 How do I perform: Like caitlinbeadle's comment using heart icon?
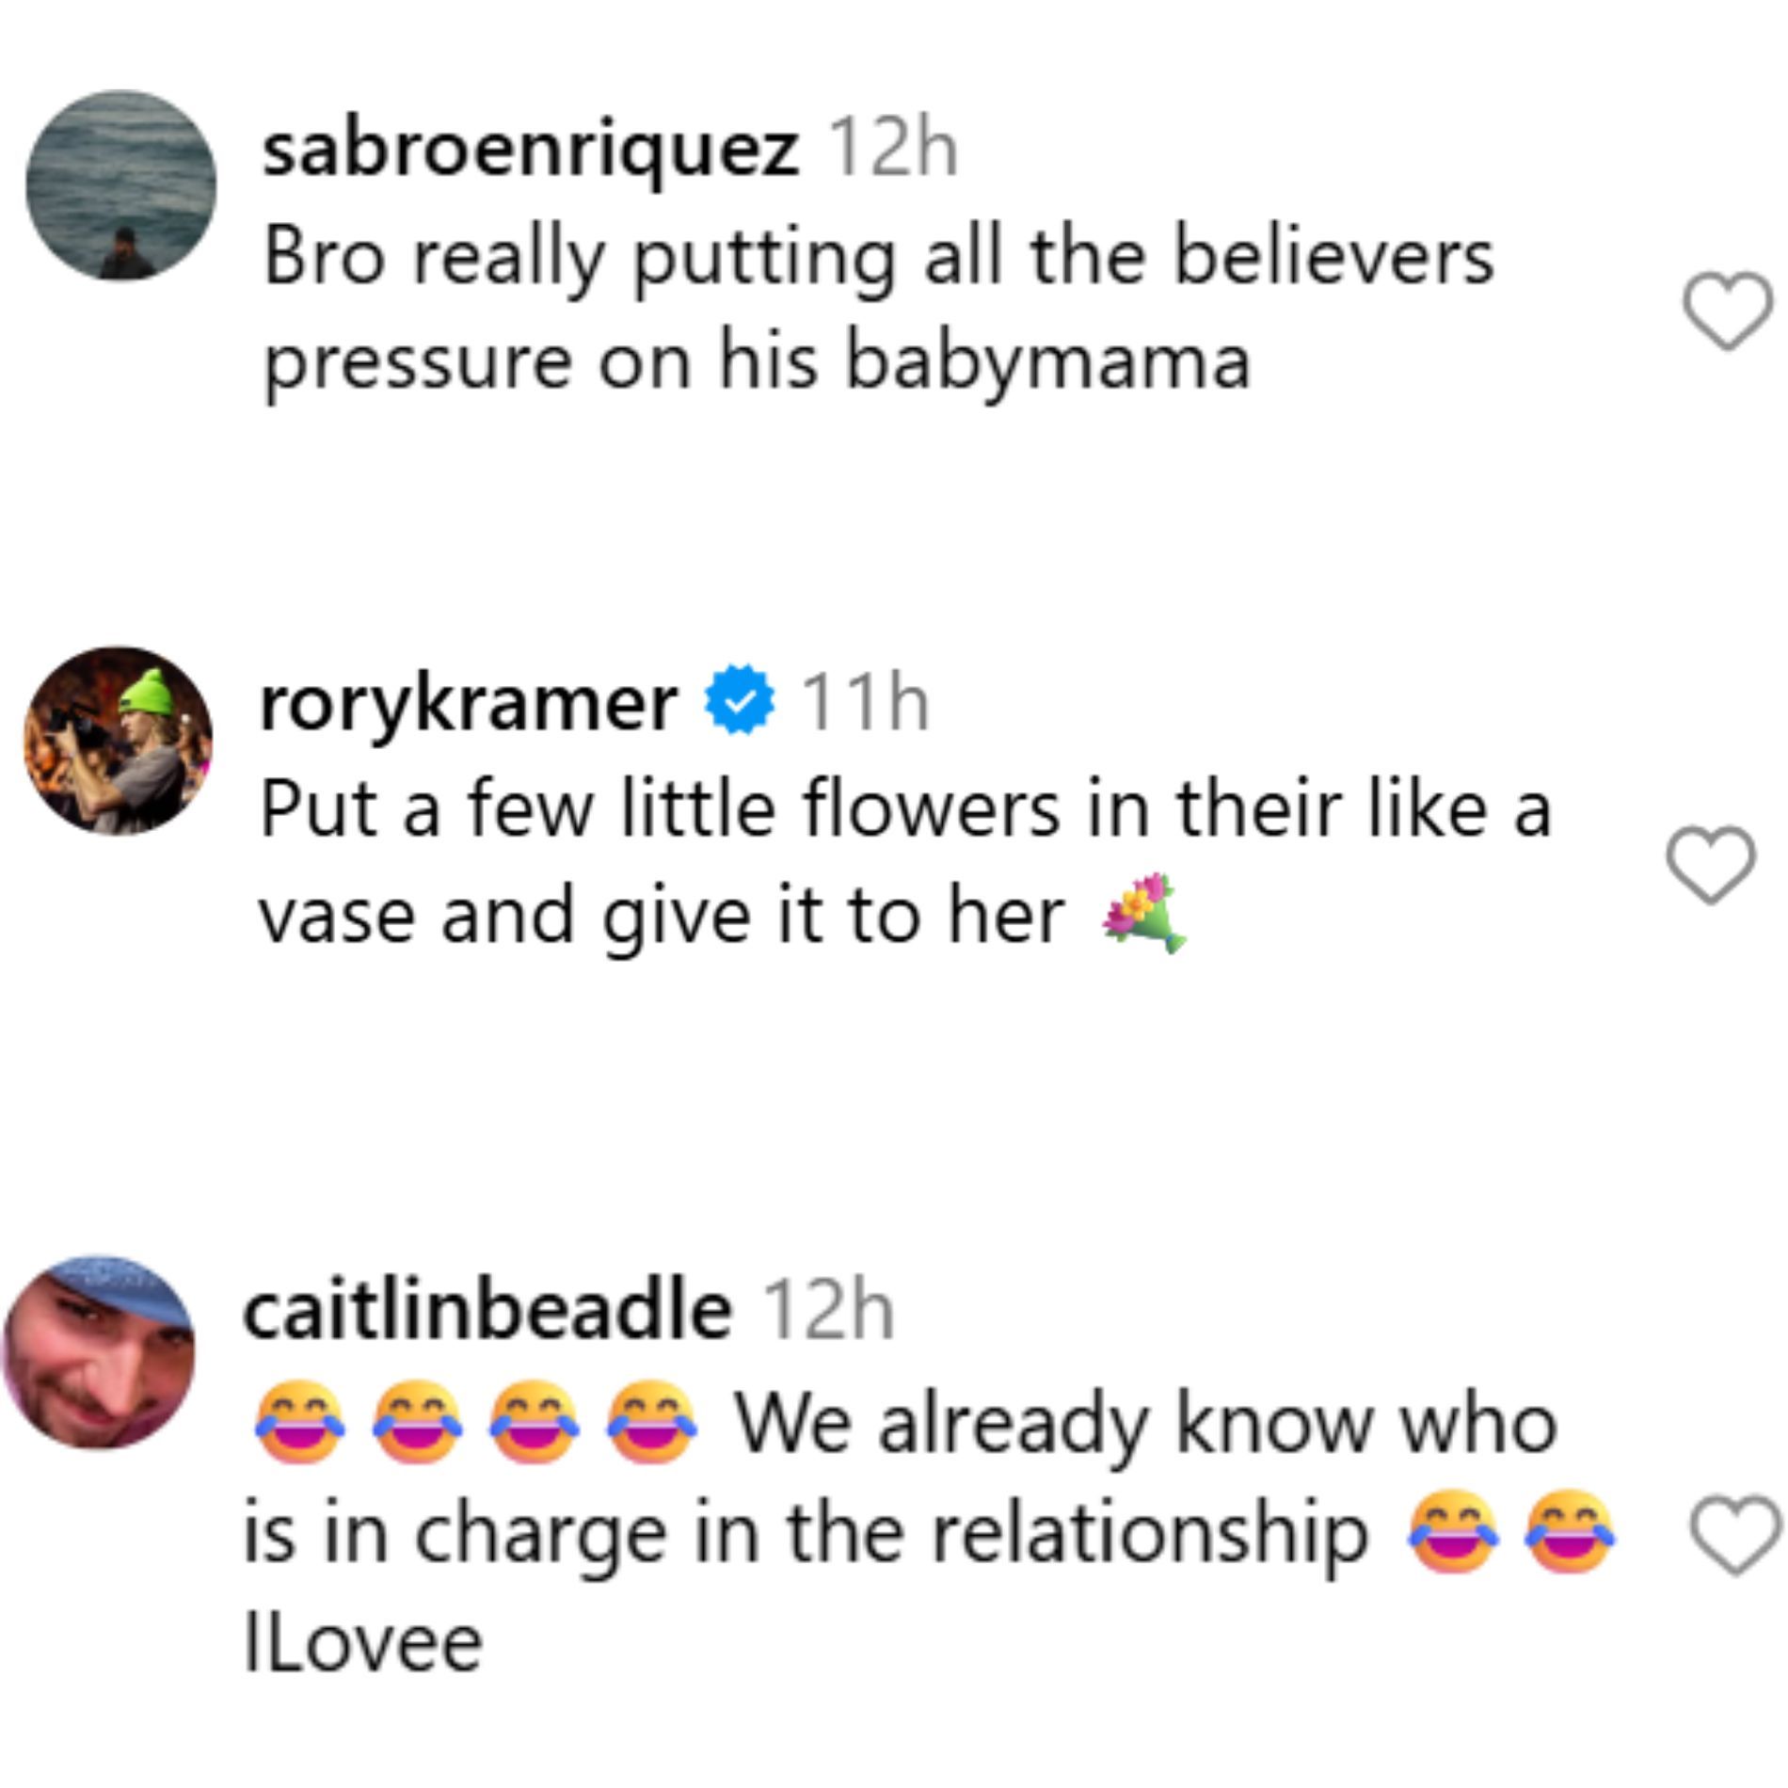click(x=1736, y=1536)
